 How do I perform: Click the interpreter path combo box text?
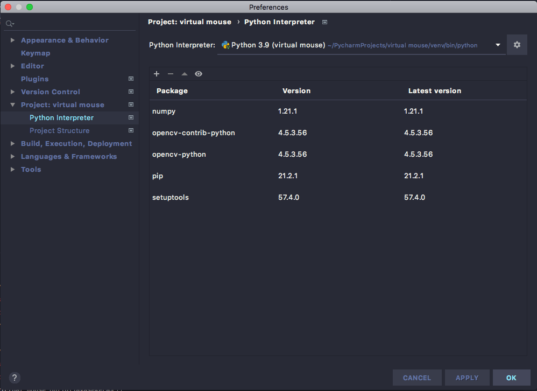coord(355,45)
